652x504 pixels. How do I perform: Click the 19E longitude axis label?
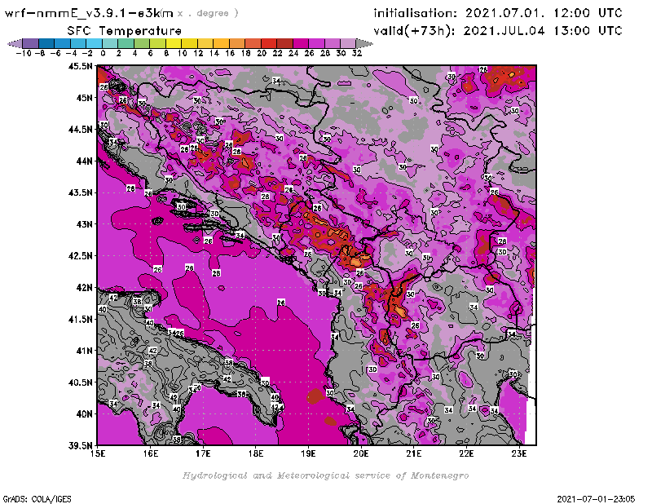[309, 453]
